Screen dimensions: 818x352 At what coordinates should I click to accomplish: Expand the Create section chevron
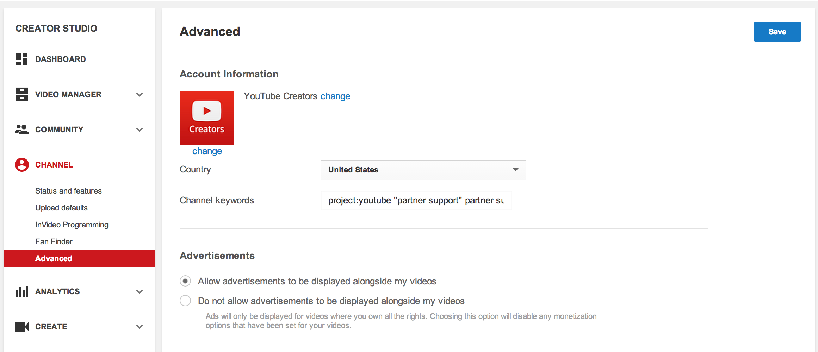pyautogui.click(x=140, y=327)
